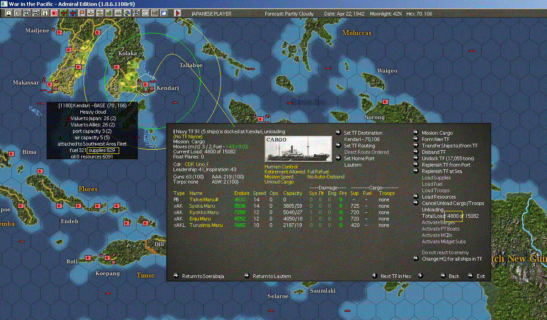The image size is (547, 320).
Task: Click the arrow beside Set TF Destination
Action: (338, 132)
